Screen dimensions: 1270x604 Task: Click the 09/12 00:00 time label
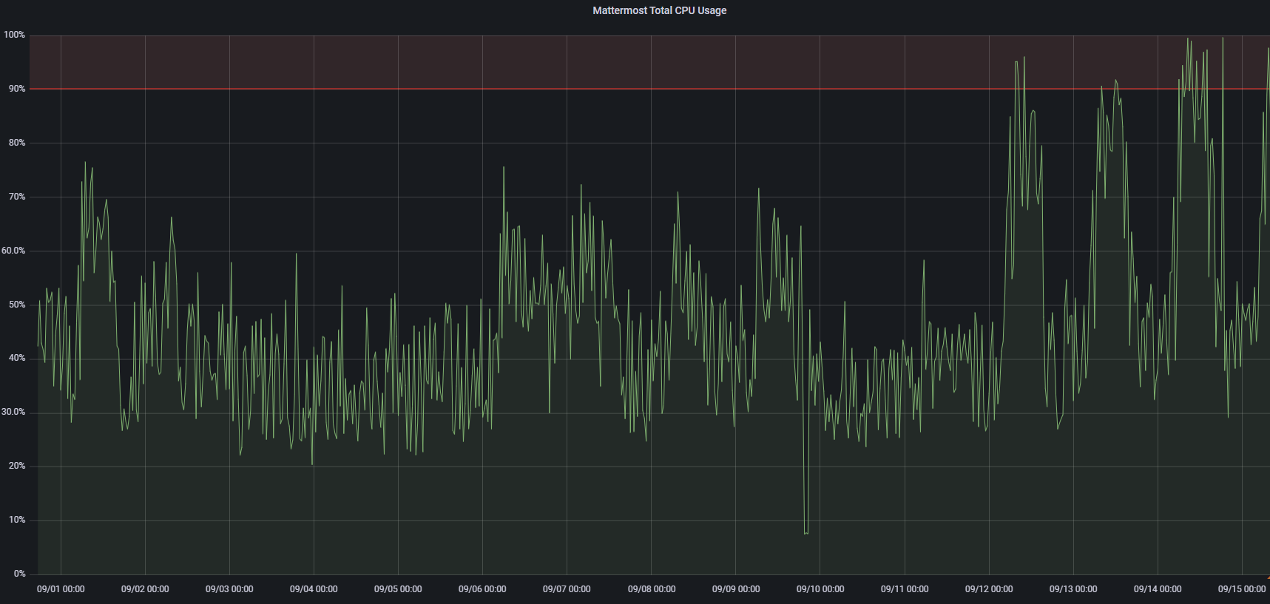989,589
